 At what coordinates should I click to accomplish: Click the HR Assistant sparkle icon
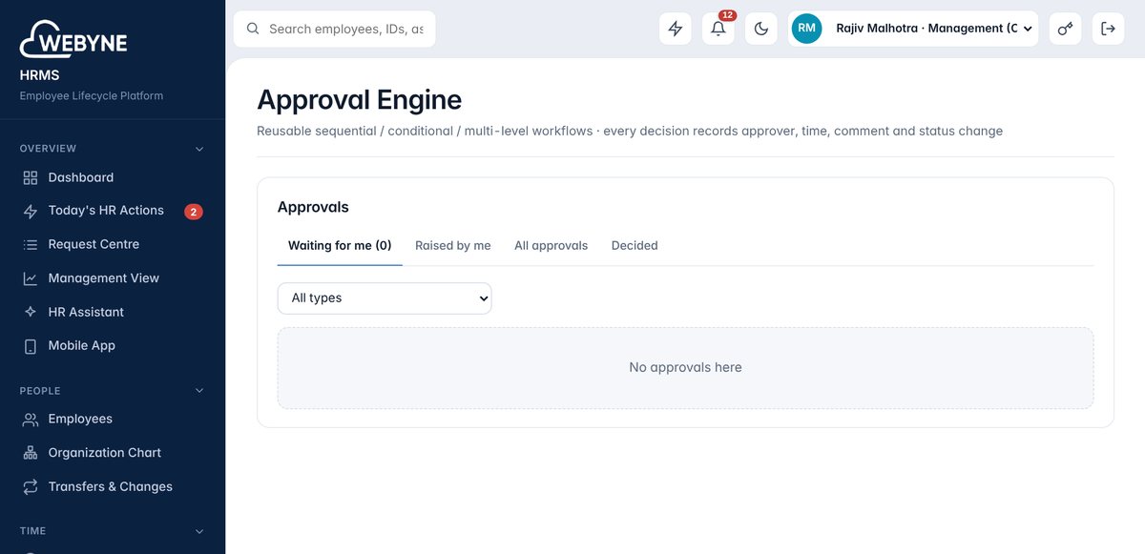31,312
